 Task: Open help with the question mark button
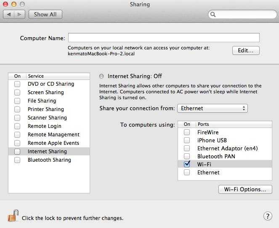click(x=268, y=216)
